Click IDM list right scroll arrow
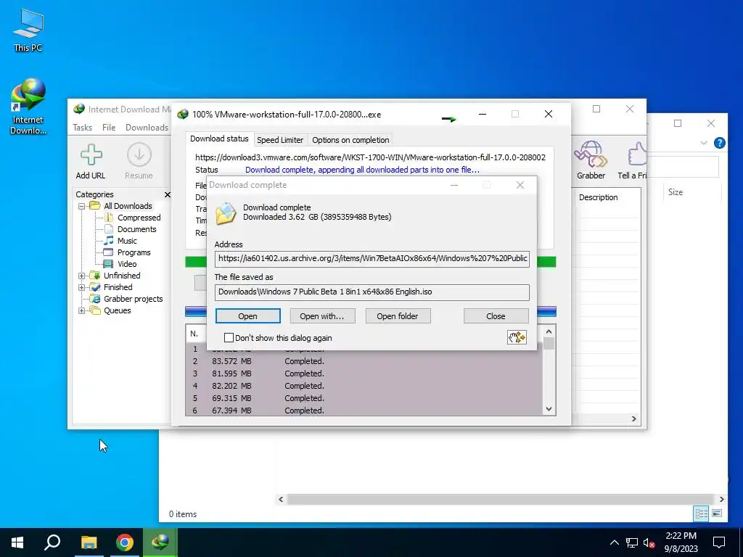Screen dimensions: 743x557 tap(634, 418)
